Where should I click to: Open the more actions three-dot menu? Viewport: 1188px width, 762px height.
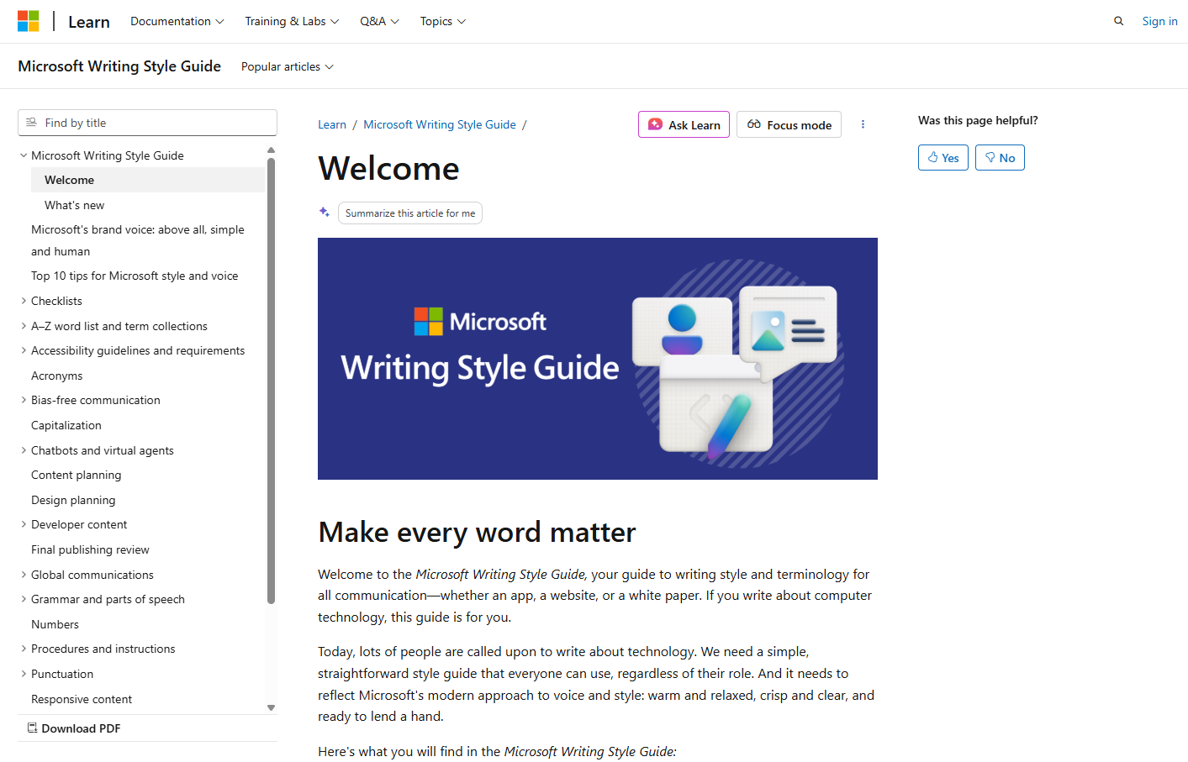[x=863, y=124]
